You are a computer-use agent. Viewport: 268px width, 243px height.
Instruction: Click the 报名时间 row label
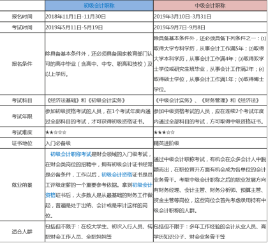pos(22,17)
